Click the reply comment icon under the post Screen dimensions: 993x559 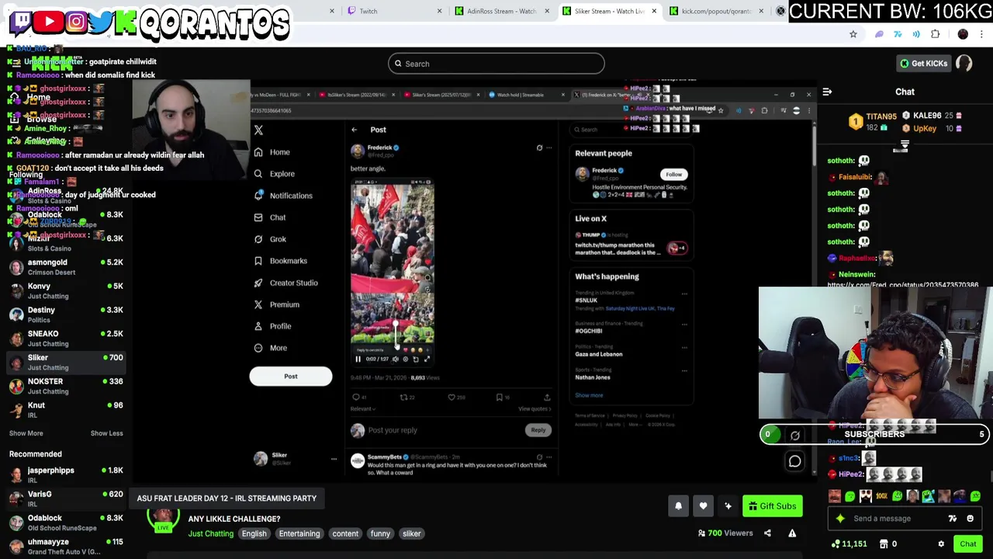tap(357, 398)
